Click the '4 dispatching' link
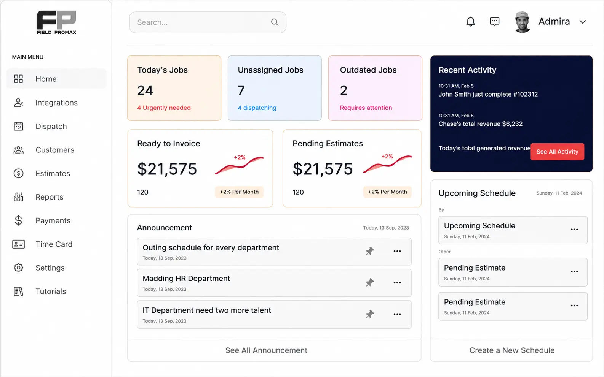The width and height of the screenshot is (604, 377). point(257,108)
